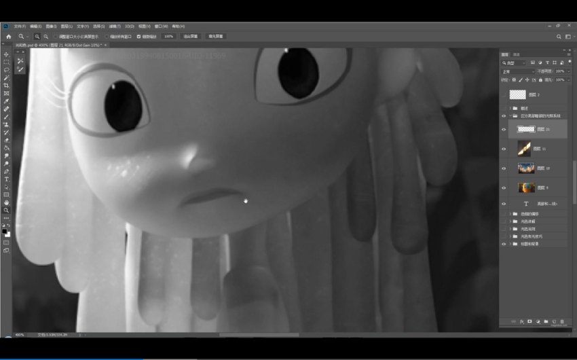Image resolution: width=577 pixels, height=360 pixels.
Task: Click the layer filter on/off toggle dot
Action: click(x=570, y=62)
